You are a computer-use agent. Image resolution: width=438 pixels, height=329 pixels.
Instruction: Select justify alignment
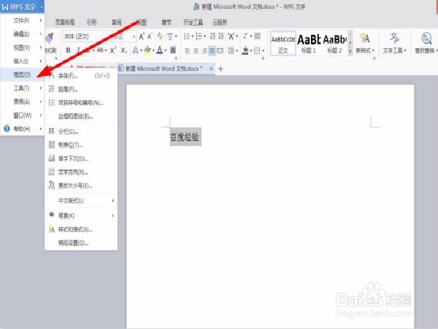[x=212, y=50]
